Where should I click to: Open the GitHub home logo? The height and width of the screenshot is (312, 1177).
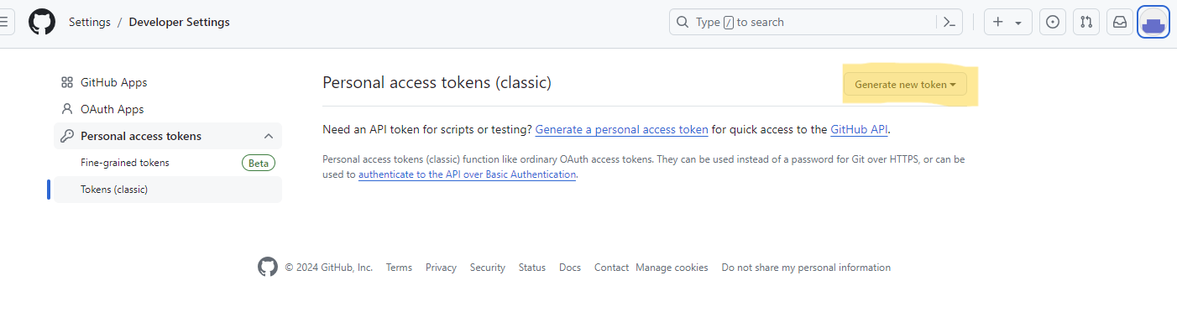click(42, 22)
